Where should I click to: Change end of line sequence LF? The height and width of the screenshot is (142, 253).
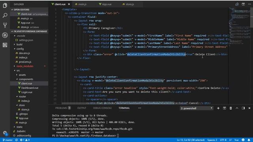click(230, 140)
